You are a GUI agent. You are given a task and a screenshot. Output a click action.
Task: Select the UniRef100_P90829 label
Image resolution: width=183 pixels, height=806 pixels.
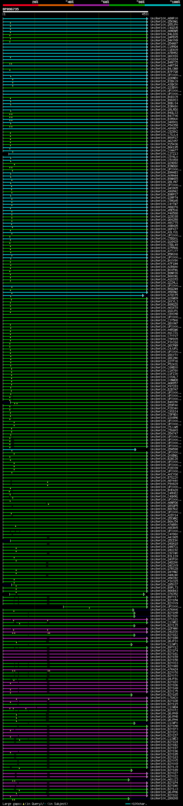coord(164,484)
